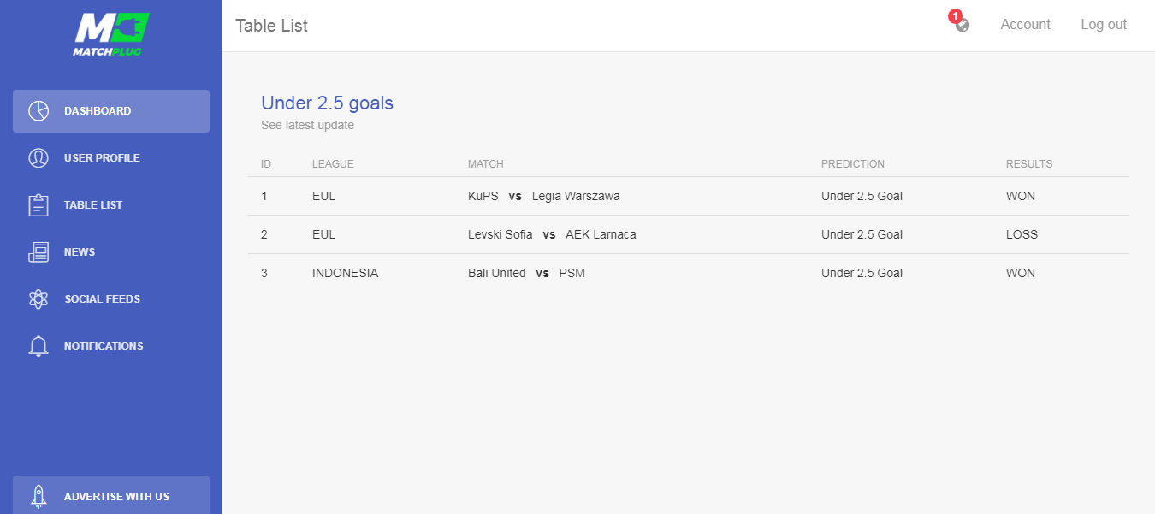
Task: Click the Social Feeds atom icon
Action: tap(38, 299)
